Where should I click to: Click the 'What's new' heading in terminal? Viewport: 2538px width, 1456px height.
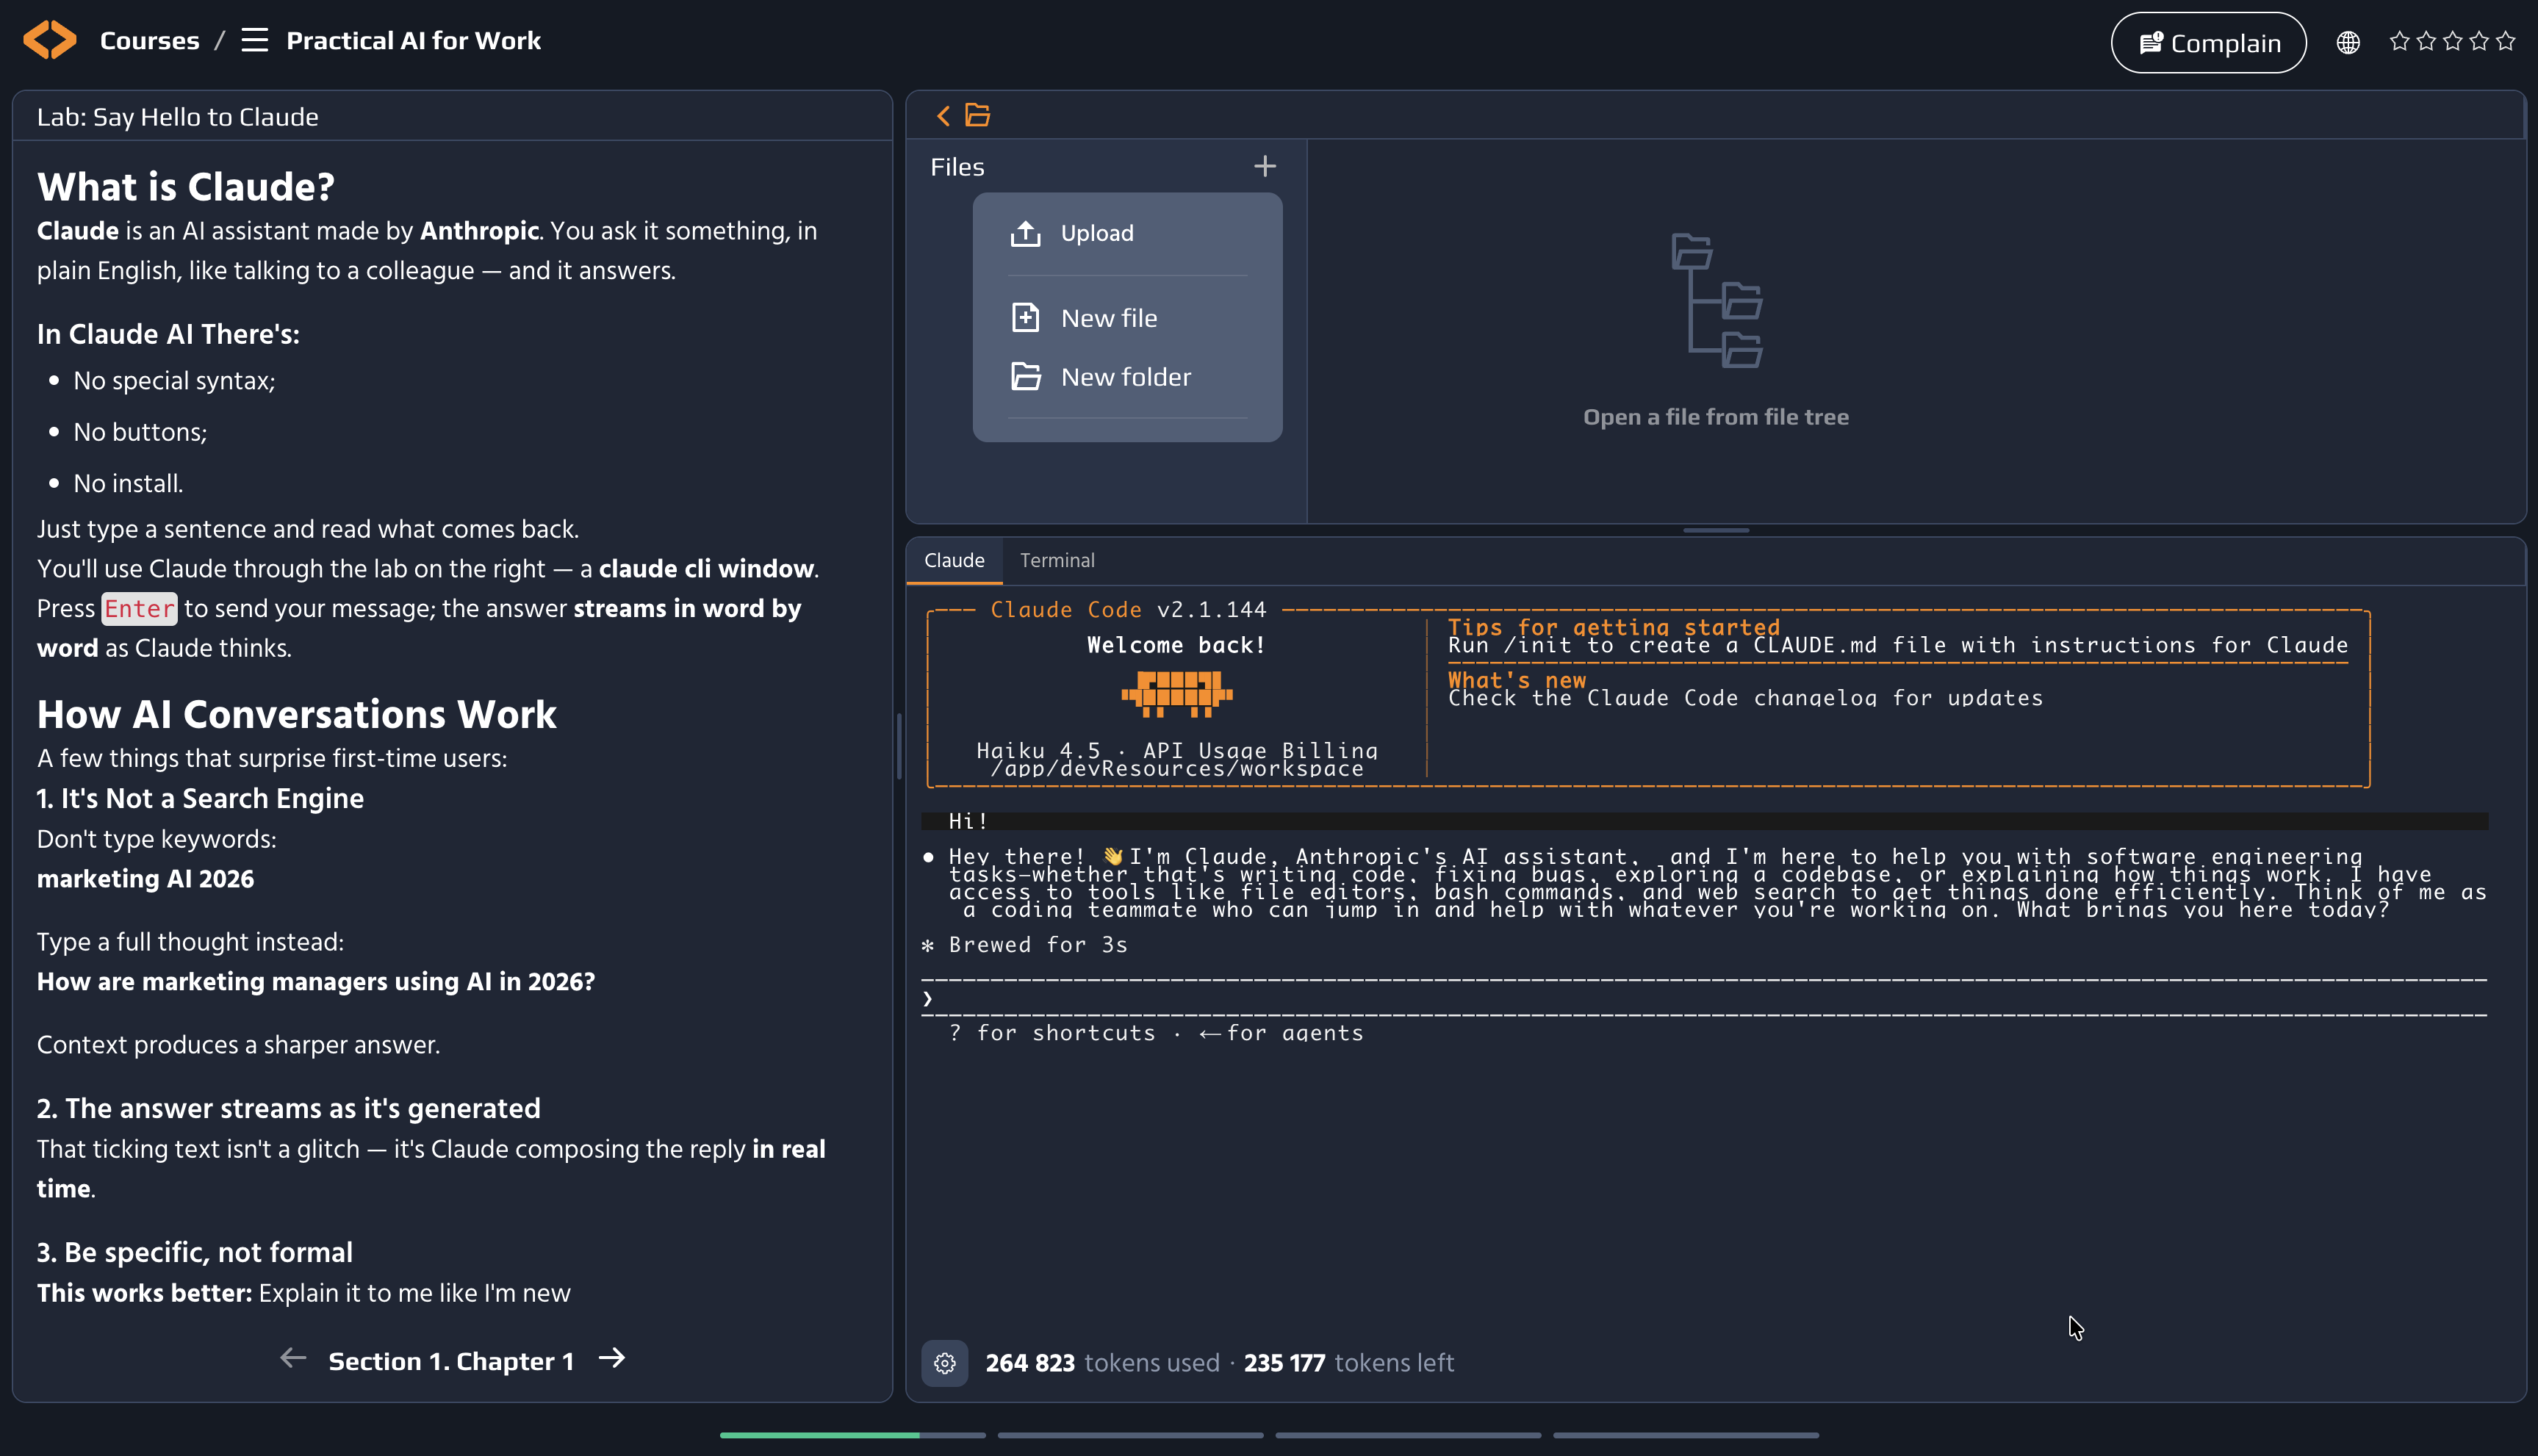pos(1517,680)
